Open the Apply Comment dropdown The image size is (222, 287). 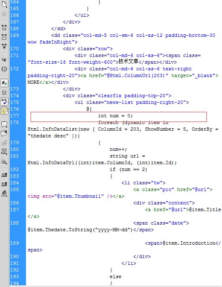pos(4,124)
